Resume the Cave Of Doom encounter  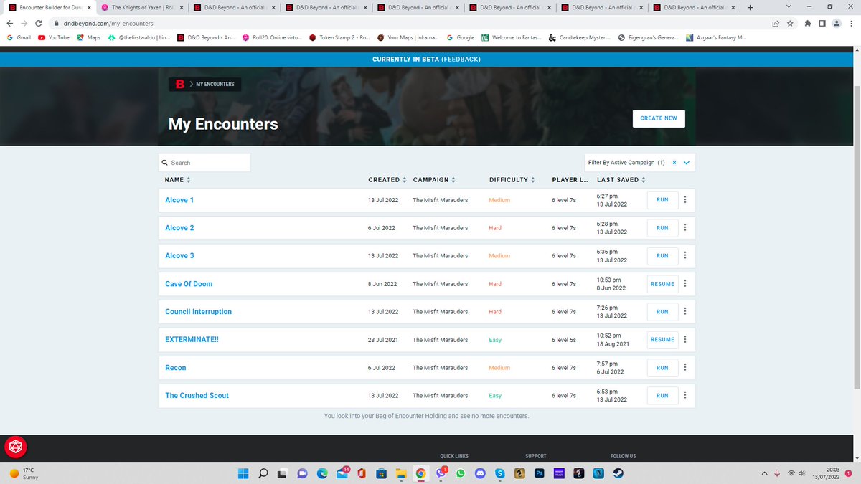coord(662,284)
